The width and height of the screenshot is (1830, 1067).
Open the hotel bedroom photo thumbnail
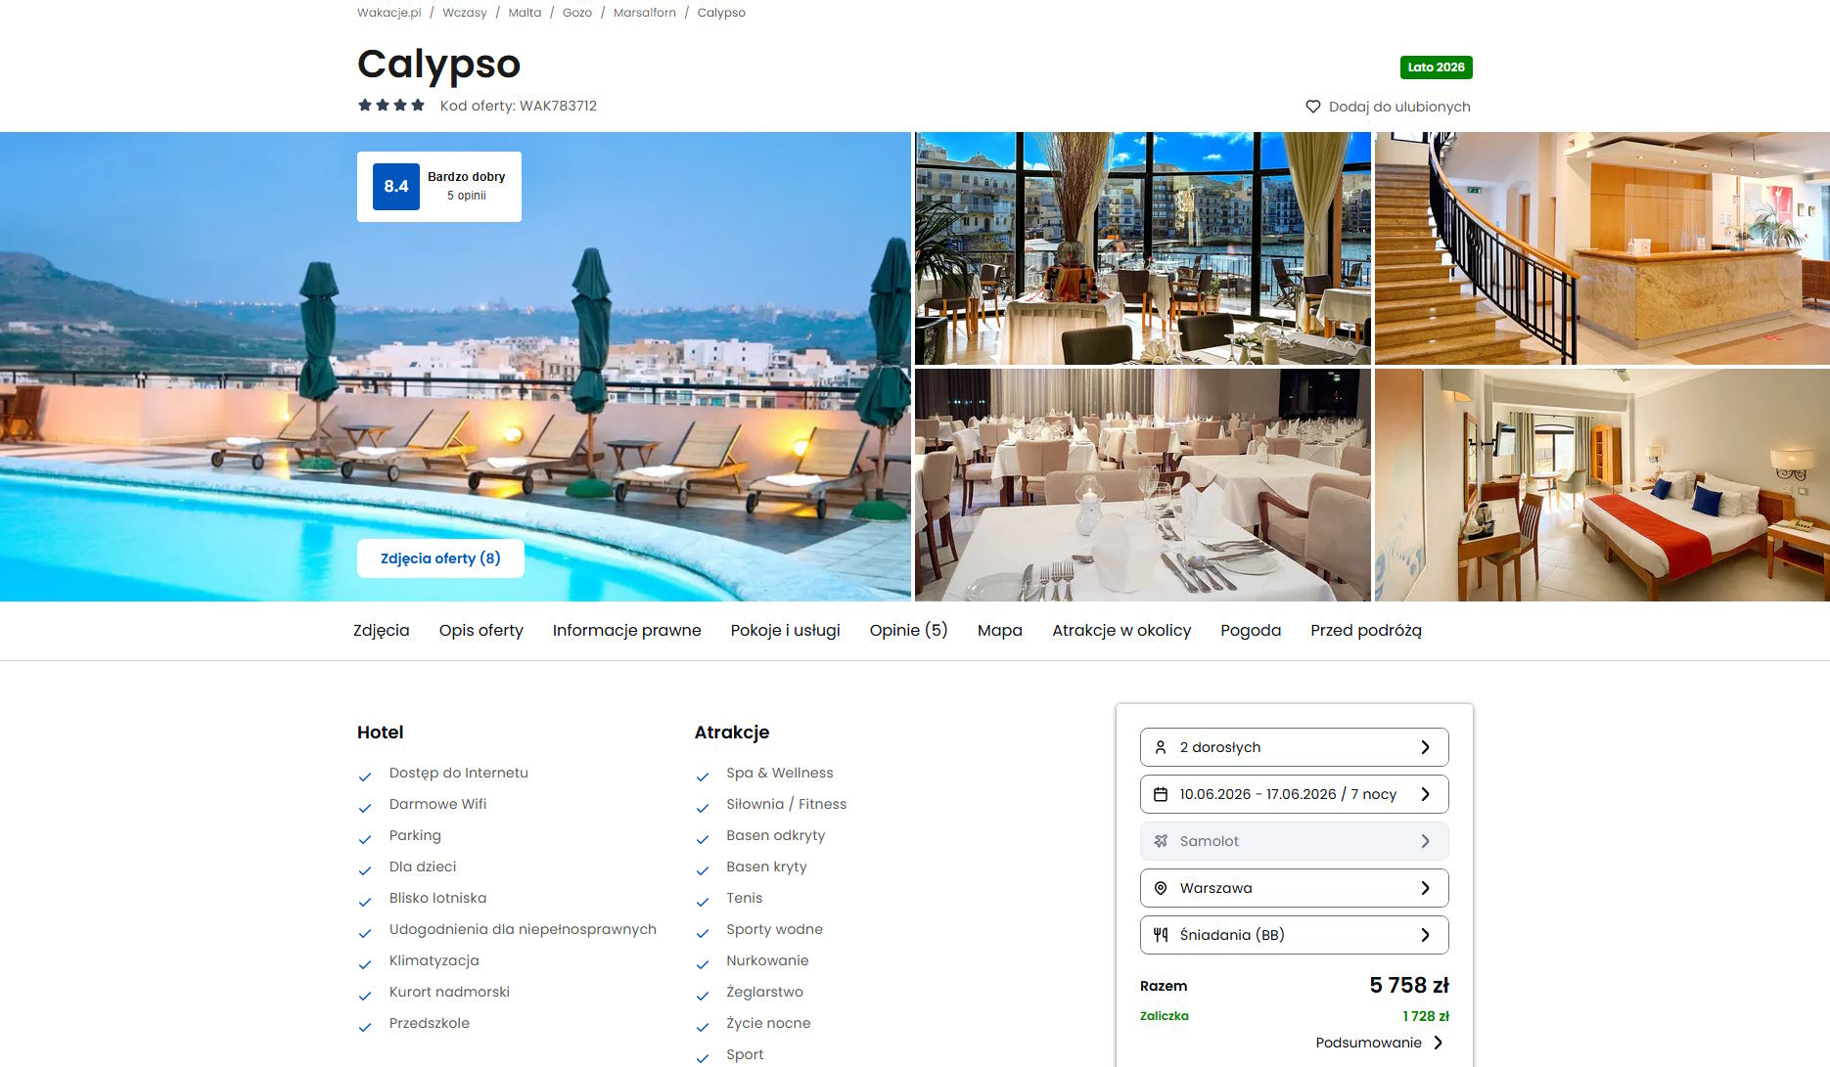[1602, 485]
